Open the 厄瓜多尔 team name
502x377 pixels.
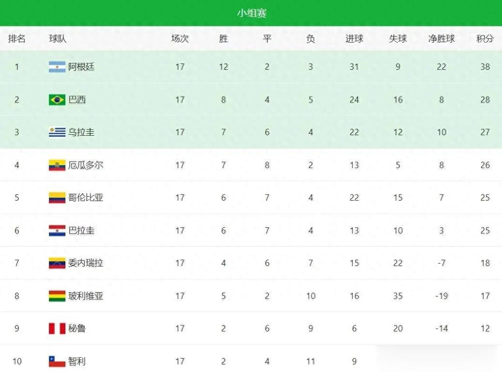coord(86,165)
